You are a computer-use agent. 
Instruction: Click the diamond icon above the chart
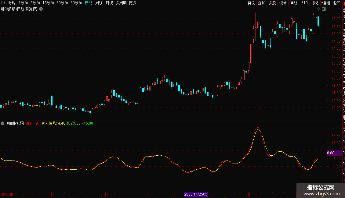(318, 9)
